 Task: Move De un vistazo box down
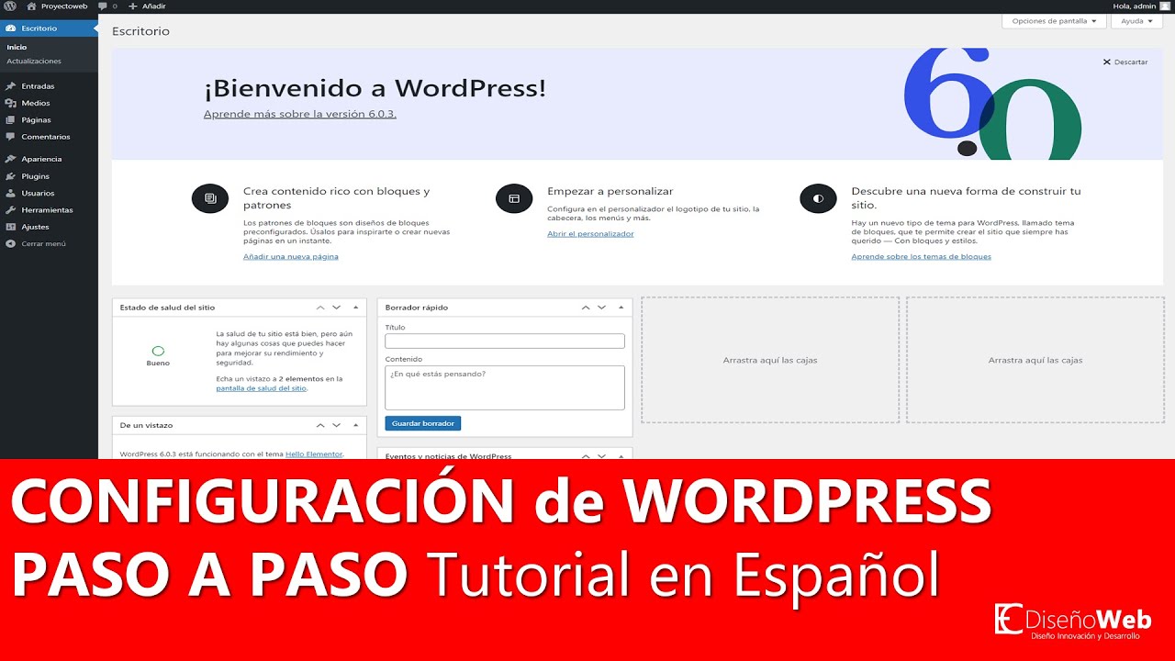[x=337, y=426]
